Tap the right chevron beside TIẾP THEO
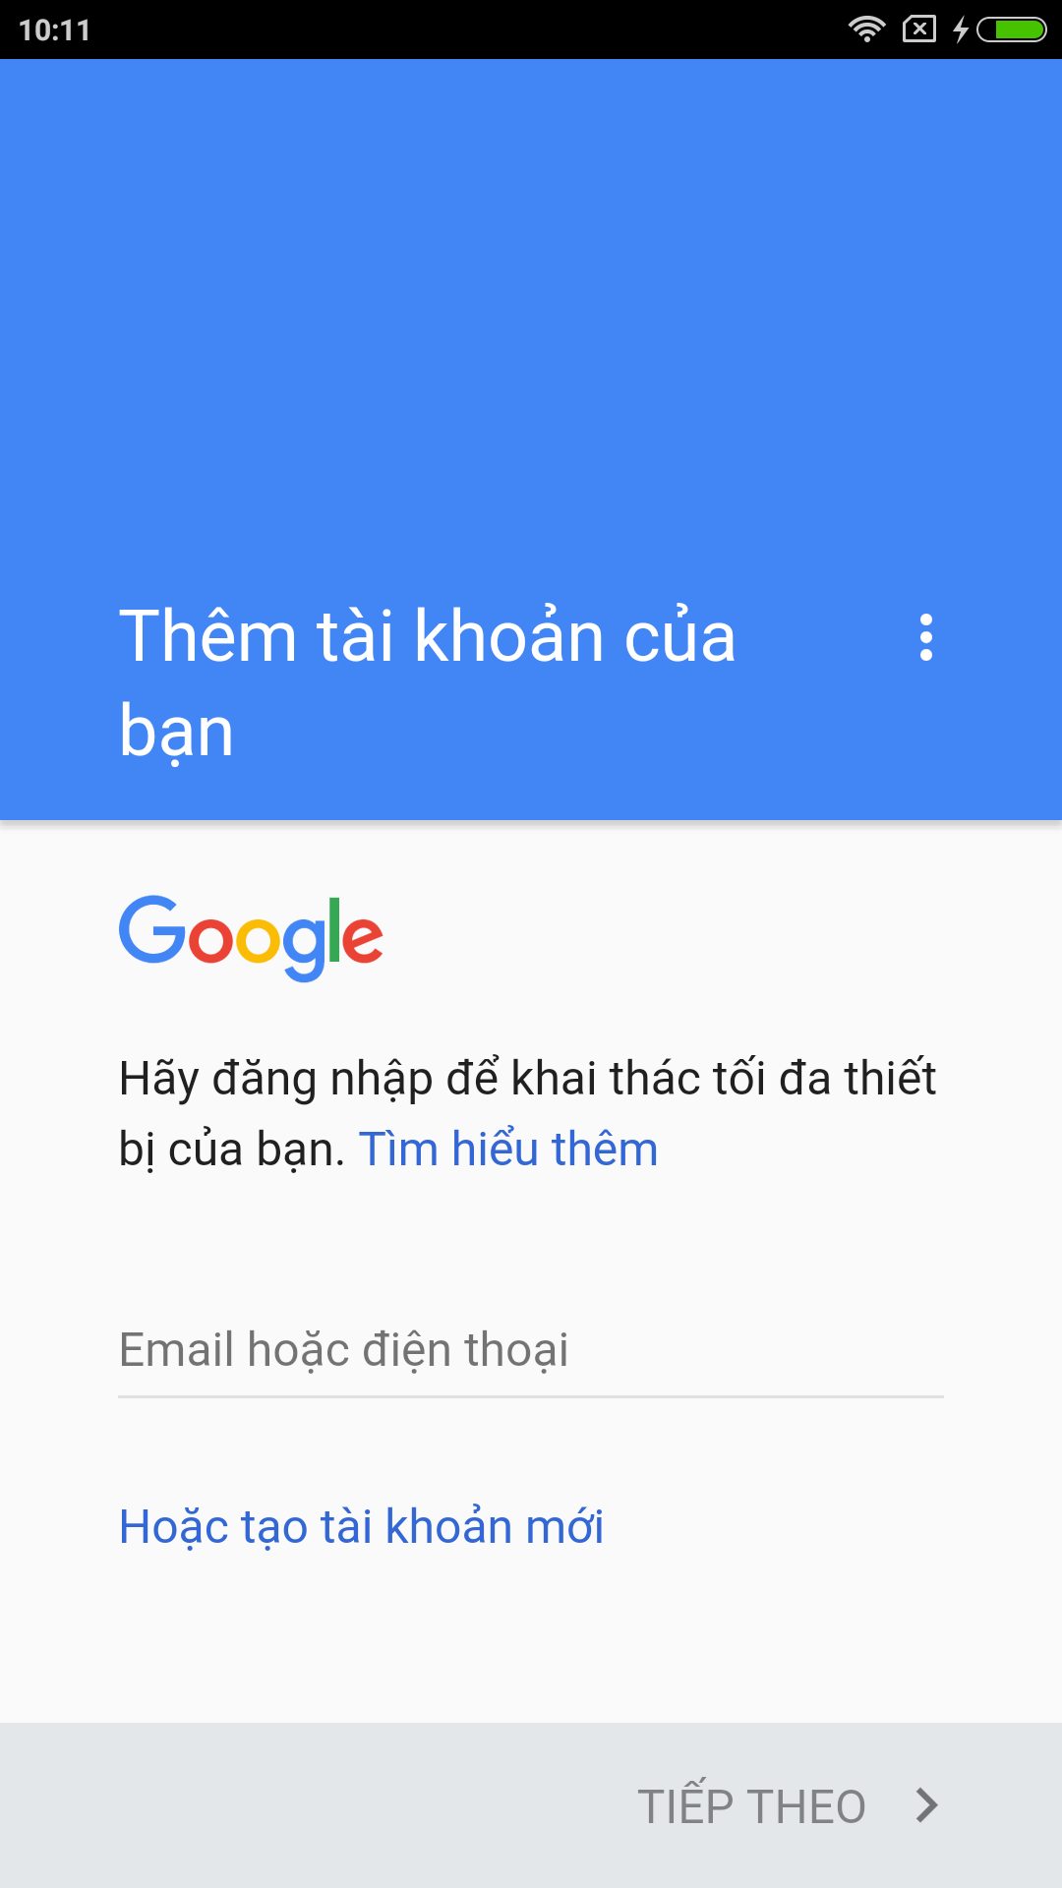The image size is (1062, 1888). pyautogui.click(x=926, y=1805)
